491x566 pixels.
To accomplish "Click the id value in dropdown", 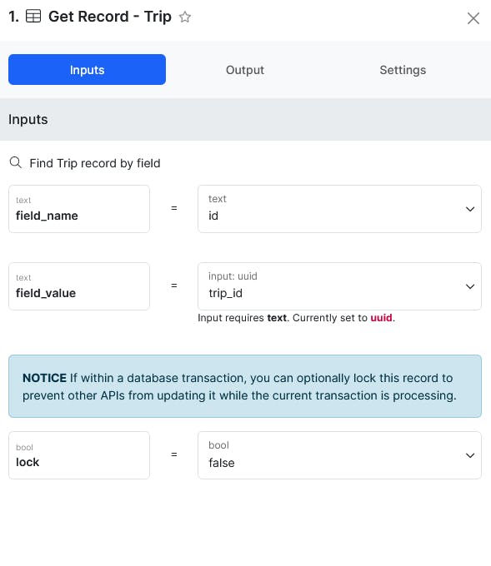I will [x=213, y=216].
